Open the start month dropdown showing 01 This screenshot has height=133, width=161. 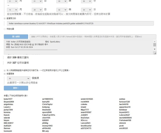[13, 1]
